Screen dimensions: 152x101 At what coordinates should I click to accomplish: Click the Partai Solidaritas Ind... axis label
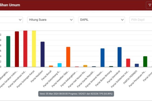click(x=120, y=79)
